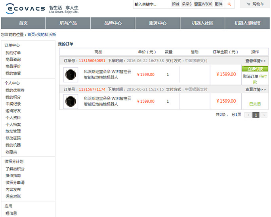Open 了解微积分 in the sidebar
The image size is (271, 217).
pyautogui.click(x=15, y=169)
